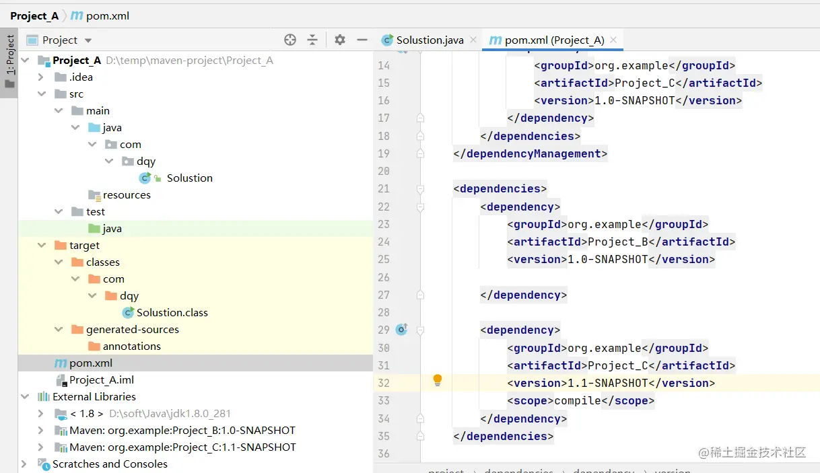
Task: Expand Maven Project_C:1.1-SNAPSHOT library
Action: 41,447
